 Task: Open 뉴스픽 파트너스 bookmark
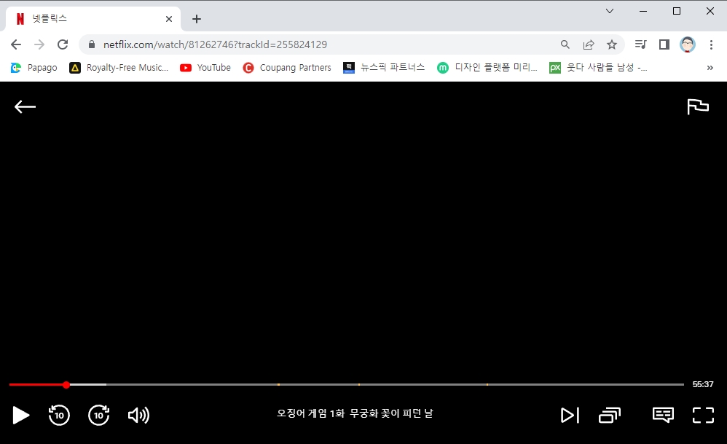tap(383, 68)
